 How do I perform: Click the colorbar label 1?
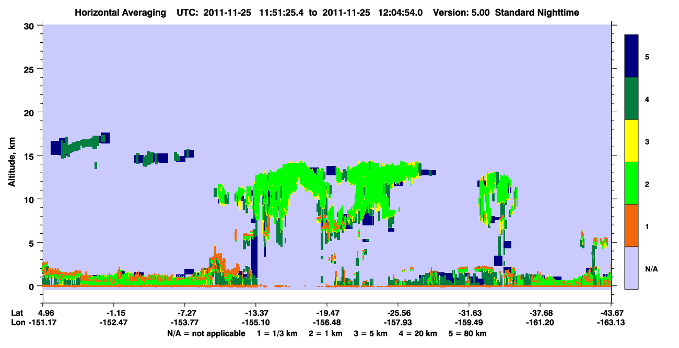[647, 226]
